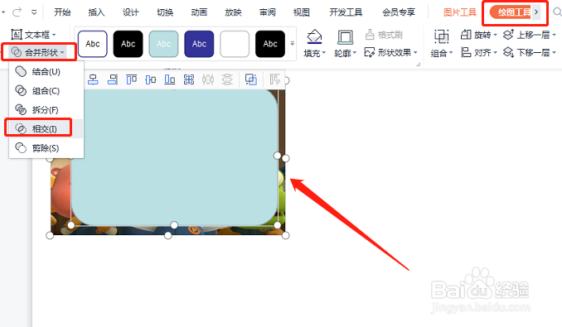Click distribute vertically icon

coord(227,79)
